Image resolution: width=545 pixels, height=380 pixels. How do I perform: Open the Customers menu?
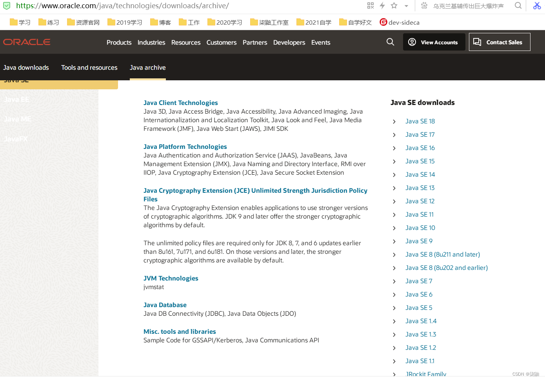click(x=222, y=42)
